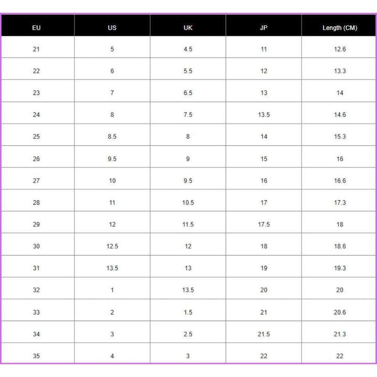The image size is (377, 377).
Task: Click the UK 1.5 size cell
Action: (x=188, y=312)
